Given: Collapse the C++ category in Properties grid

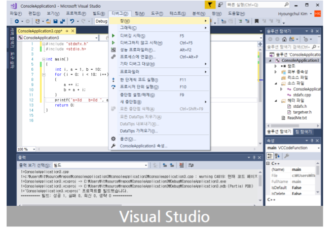Looking at the screenshot, I should [x=268, y=163].
